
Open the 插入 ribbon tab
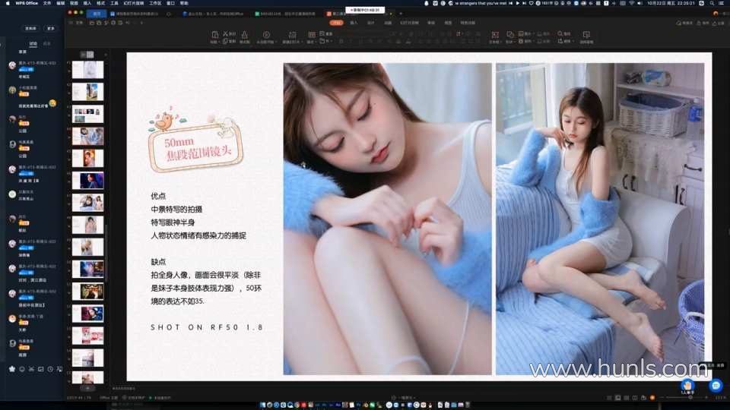(x=354, y=22)
